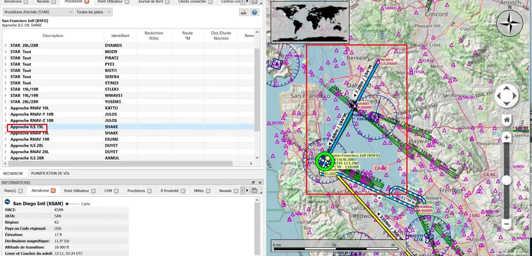
Task: Close the Journal de Bord tab
Action: [167, 2]
